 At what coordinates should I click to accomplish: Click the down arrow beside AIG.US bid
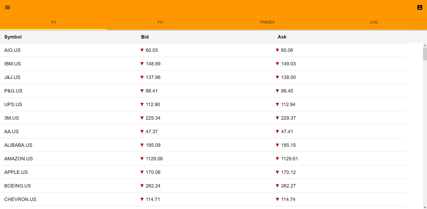[142, 50]
